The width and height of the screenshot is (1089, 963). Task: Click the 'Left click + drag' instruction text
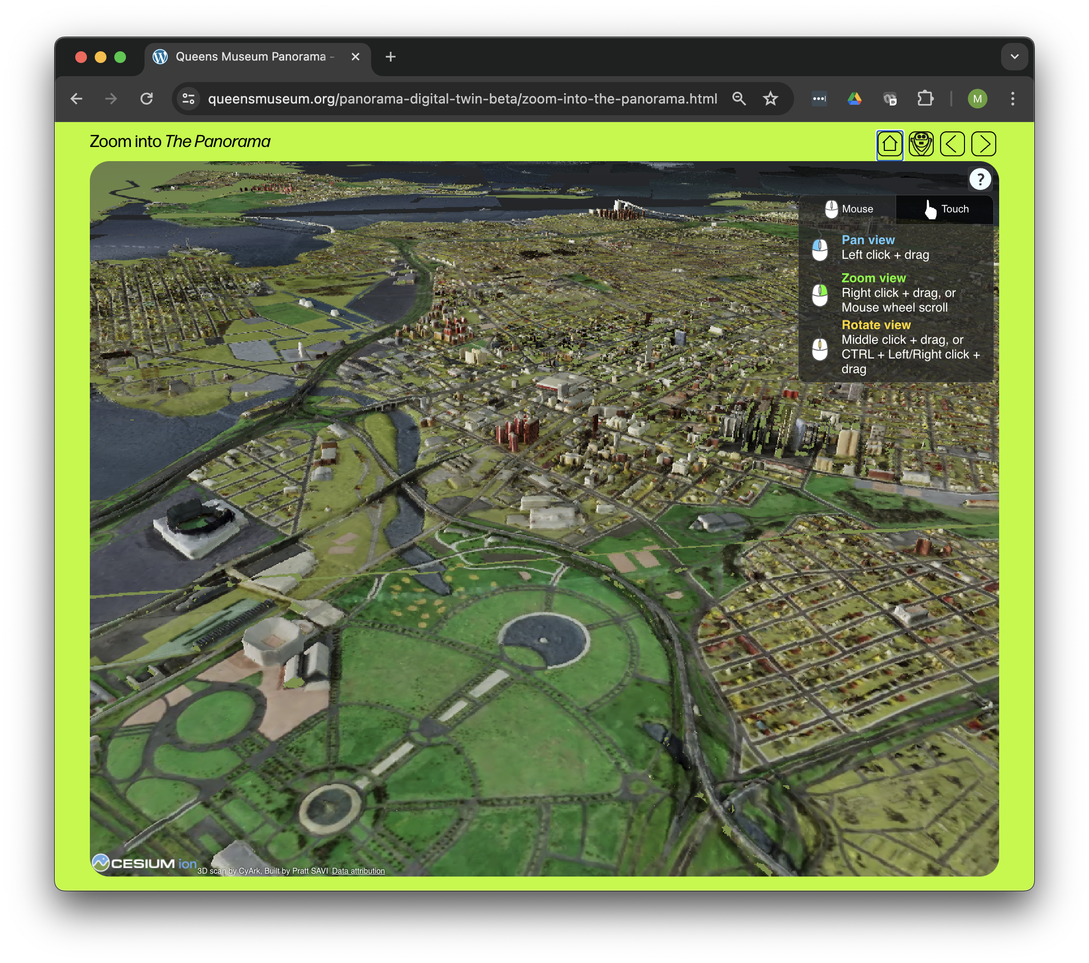pyautogui.click(x=885, y=255)
